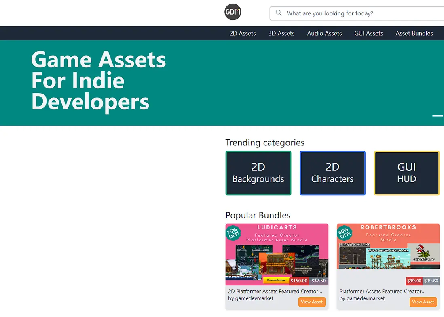Open the GUI Assets menu
This screenshot has width=444, height=317.
pyautogui.click(x=369, y=34)
